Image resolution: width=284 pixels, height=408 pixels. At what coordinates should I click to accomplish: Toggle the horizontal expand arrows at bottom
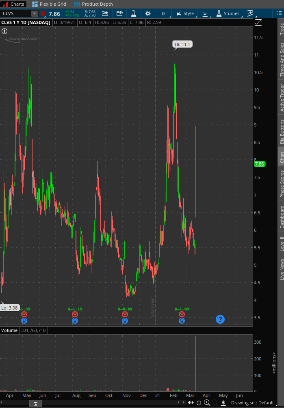(191, 403)
